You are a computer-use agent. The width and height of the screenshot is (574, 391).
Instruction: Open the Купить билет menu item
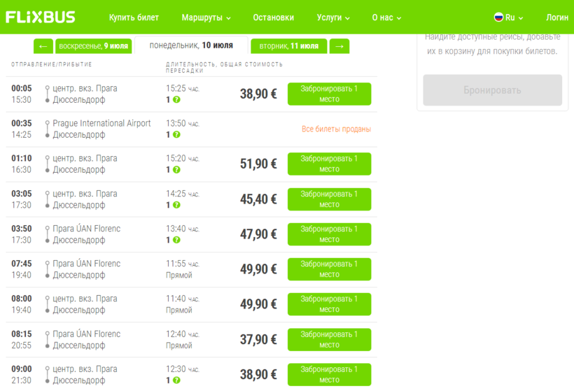[x=134, y=17]
